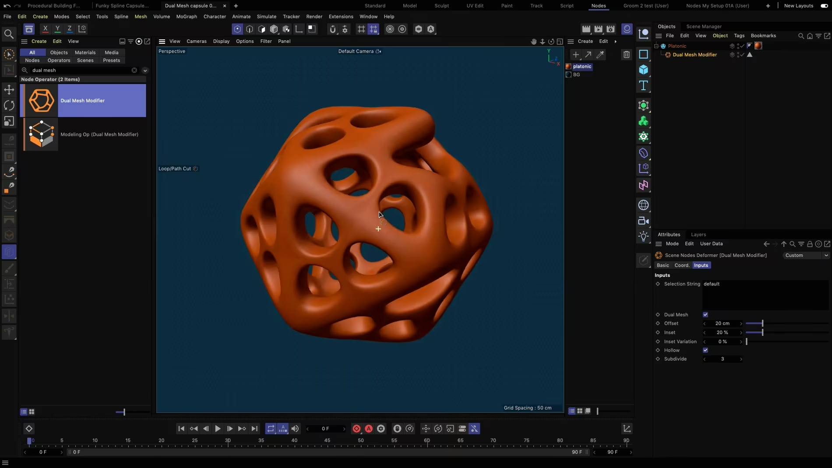This screenshot has width=832, height=468.
Task: Toggle Autokeying button
Action: point(369,429)
